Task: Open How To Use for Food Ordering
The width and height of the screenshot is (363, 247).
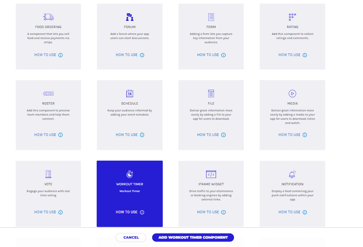Action: click(x=45, y=55)
